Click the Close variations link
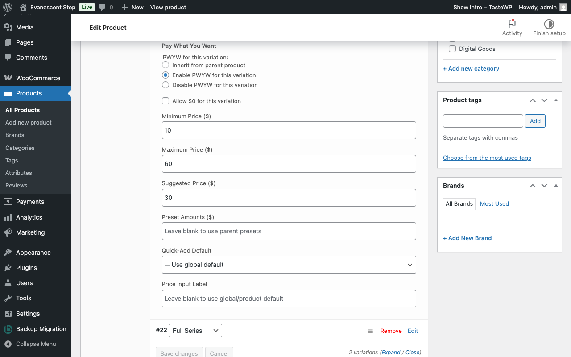The height and width of the screenshot is (357, 571). pos(413,352)
